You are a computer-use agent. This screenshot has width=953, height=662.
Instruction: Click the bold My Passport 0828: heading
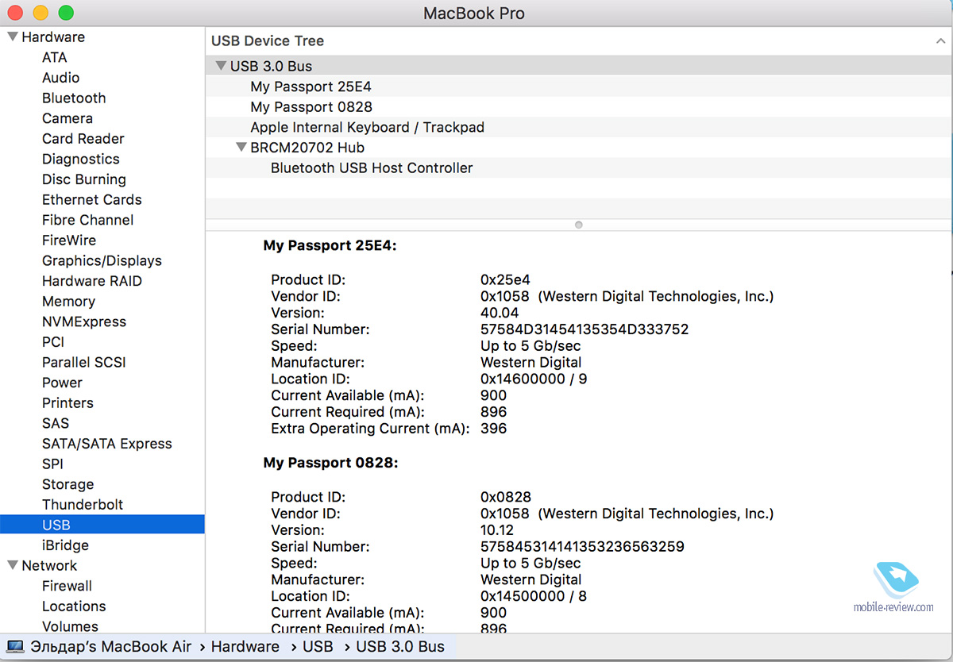pyautogui.click(x=330, y=463)
